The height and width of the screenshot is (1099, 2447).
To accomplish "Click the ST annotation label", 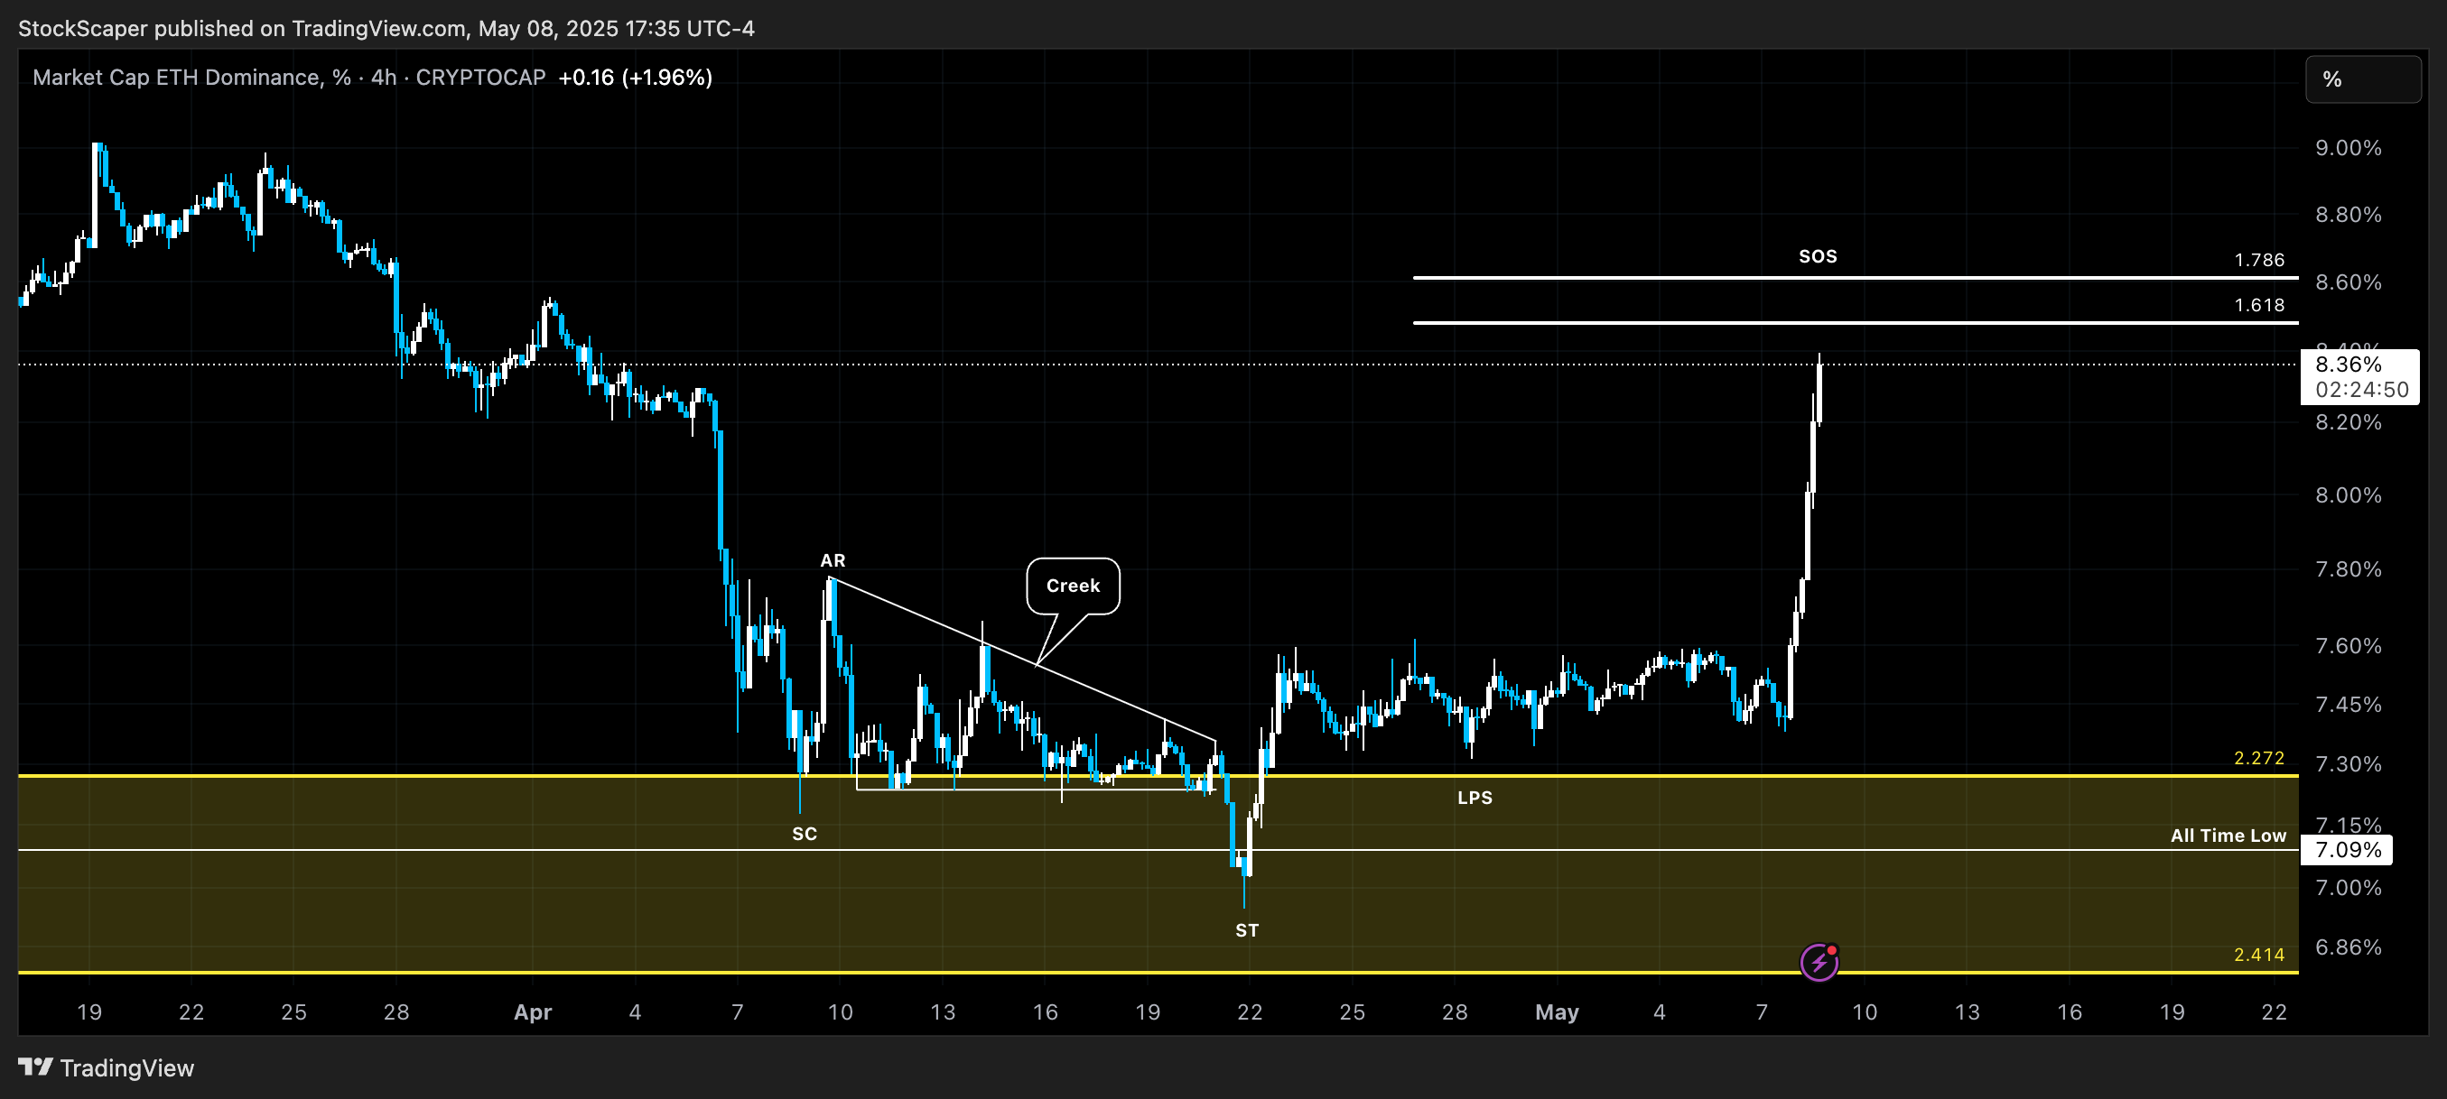I will tap(1246, 930).
